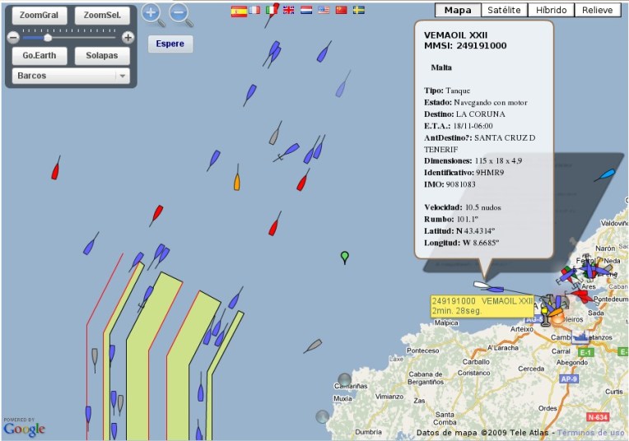Click the zoom in magnifier icon
This screenshot has width=629, height=441.
tap(151, 12)
